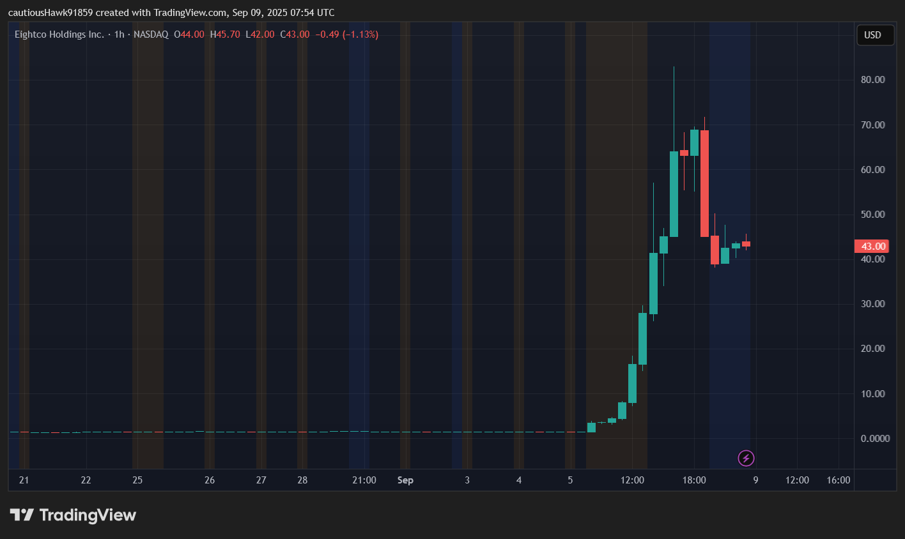Select the 1h interval label in legend
The width and height of the screenshot is (905, 539).
tap(120, 34)
